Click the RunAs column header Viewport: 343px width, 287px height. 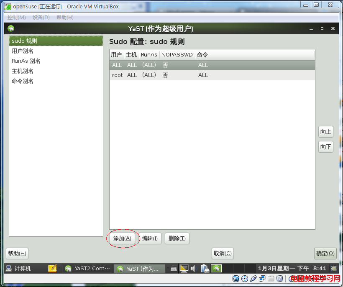pos(149,55)
